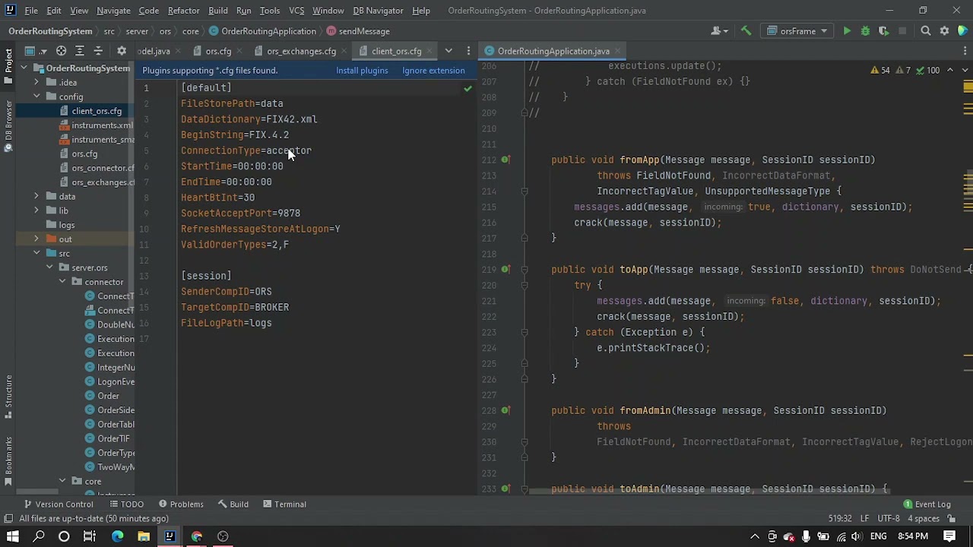Select ors.cfg in the project tree
Image resolution: width=973 pixels, height=547 pixels.
[84, 154]
